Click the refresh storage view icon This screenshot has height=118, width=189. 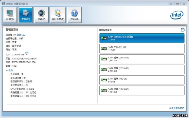tap(183, 30)
